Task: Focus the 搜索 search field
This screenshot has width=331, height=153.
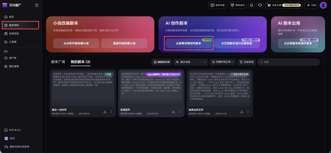Action: click(288, 62)
